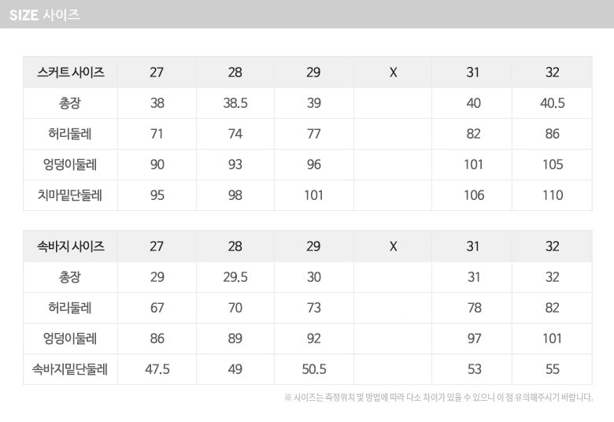614x422 pixels.
Task: Select the 50.5 inner pants hem value
Action: [x=313, y=369]
